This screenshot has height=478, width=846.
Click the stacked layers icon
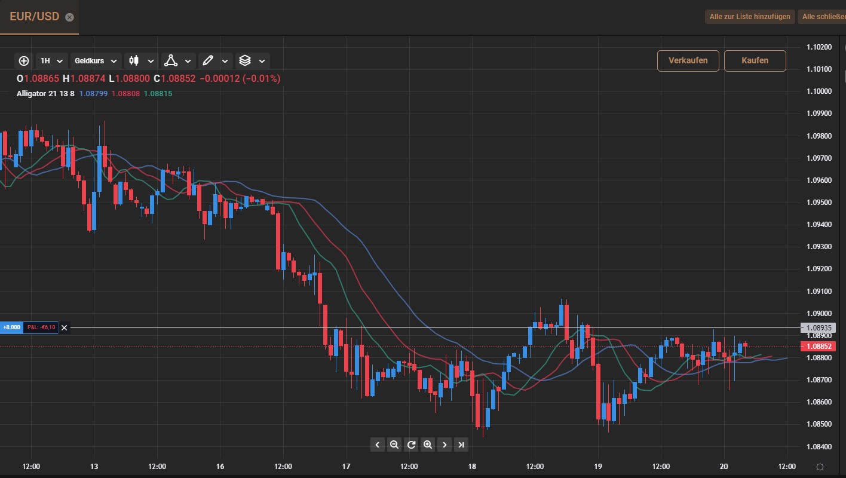tap(244, 61)
